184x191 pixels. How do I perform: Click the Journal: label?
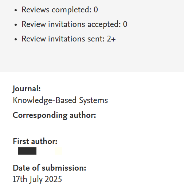click(27, 89)
